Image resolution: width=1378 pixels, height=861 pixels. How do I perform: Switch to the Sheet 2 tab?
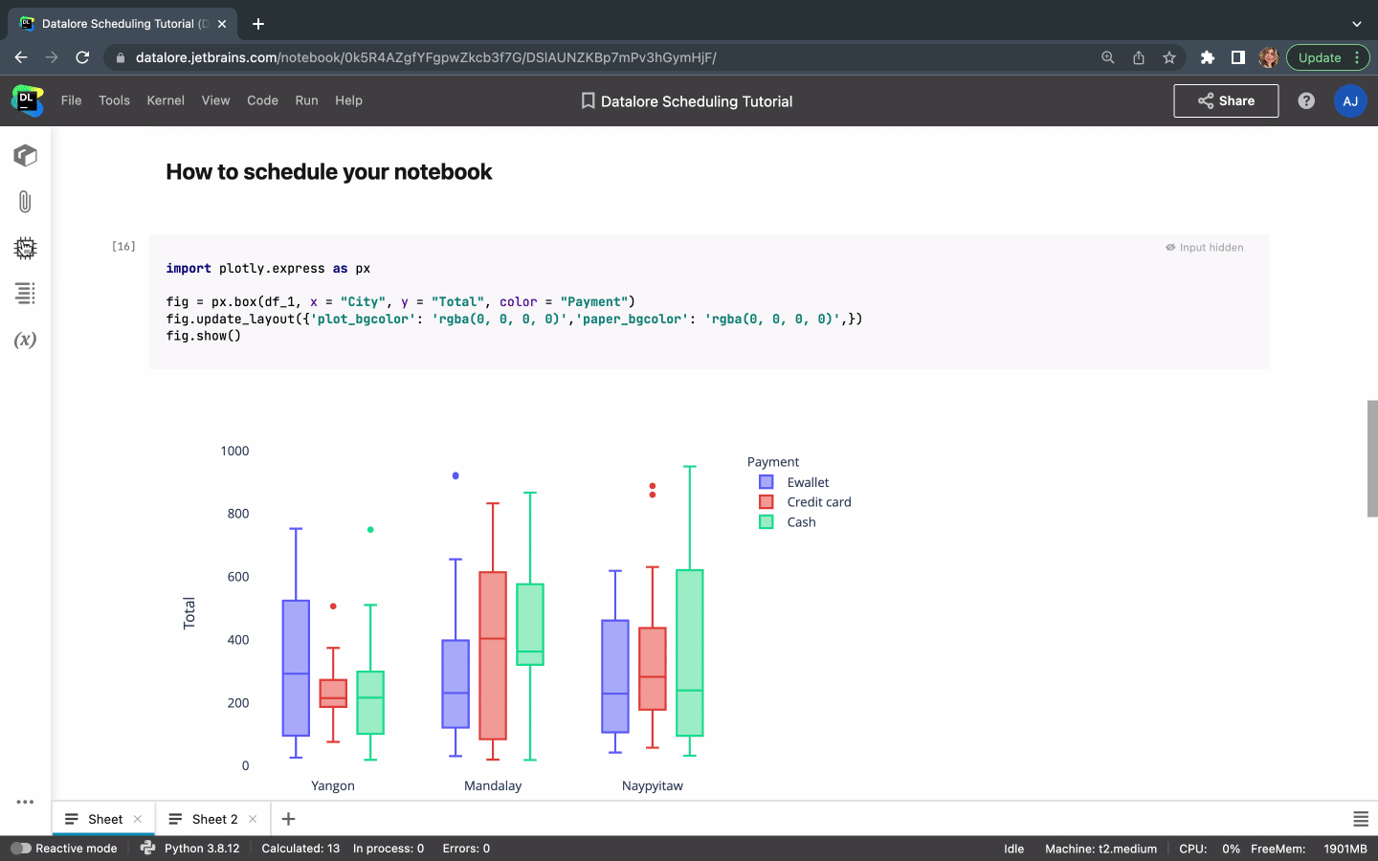214,819
